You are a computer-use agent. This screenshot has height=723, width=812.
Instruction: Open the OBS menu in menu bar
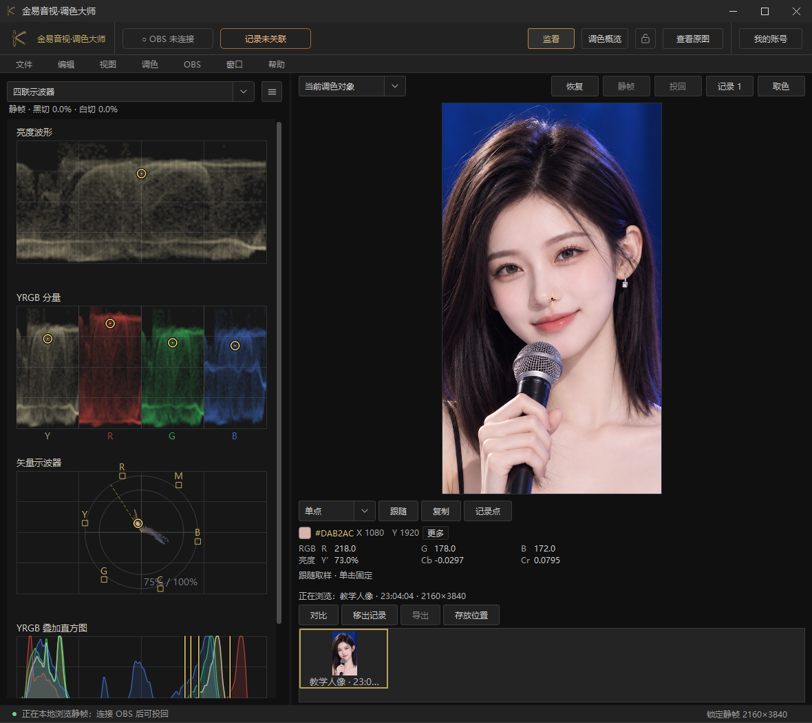192,64
